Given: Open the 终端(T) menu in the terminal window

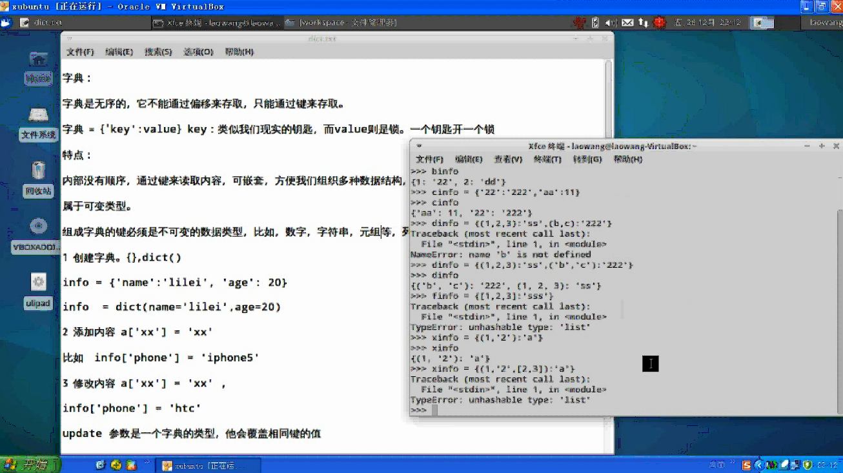Looking at the screenshot, I should 547,159.
